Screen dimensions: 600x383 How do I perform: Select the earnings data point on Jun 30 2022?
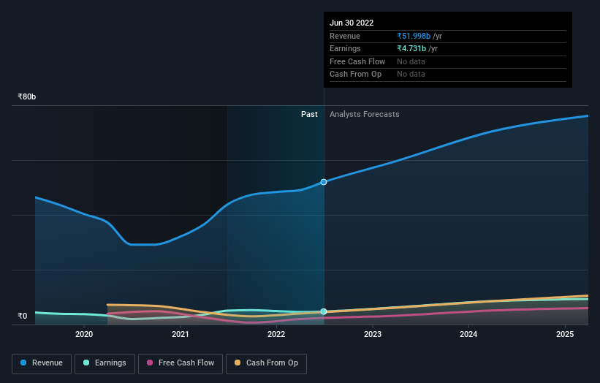(x=324, y=311)
